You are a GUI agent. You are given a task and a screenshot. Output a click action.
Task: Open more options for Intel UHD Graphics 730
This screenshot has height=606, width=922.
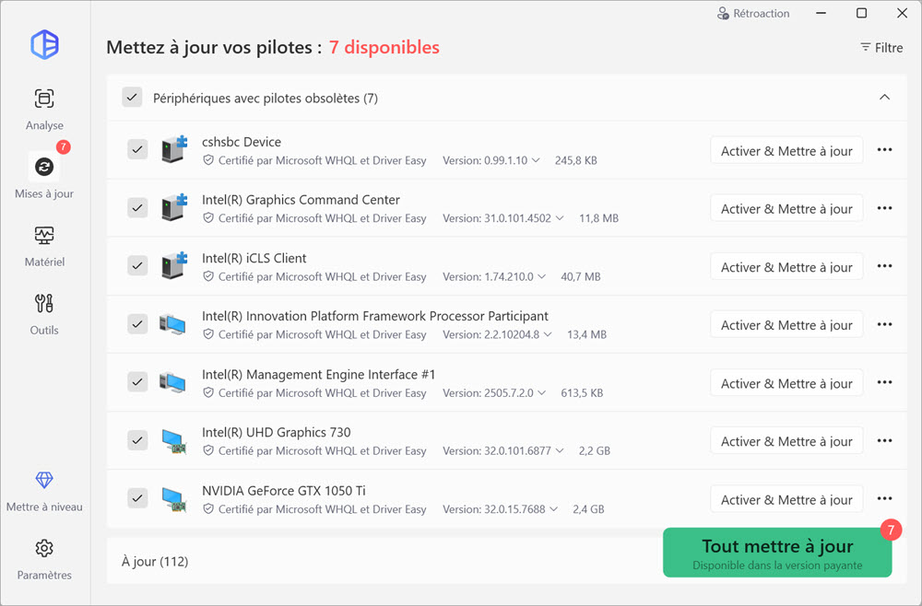[884, 440]
